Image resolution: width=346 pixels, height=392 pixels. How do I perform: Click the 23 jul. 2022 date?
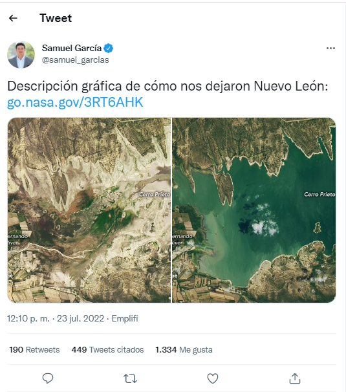pos(80,318)
